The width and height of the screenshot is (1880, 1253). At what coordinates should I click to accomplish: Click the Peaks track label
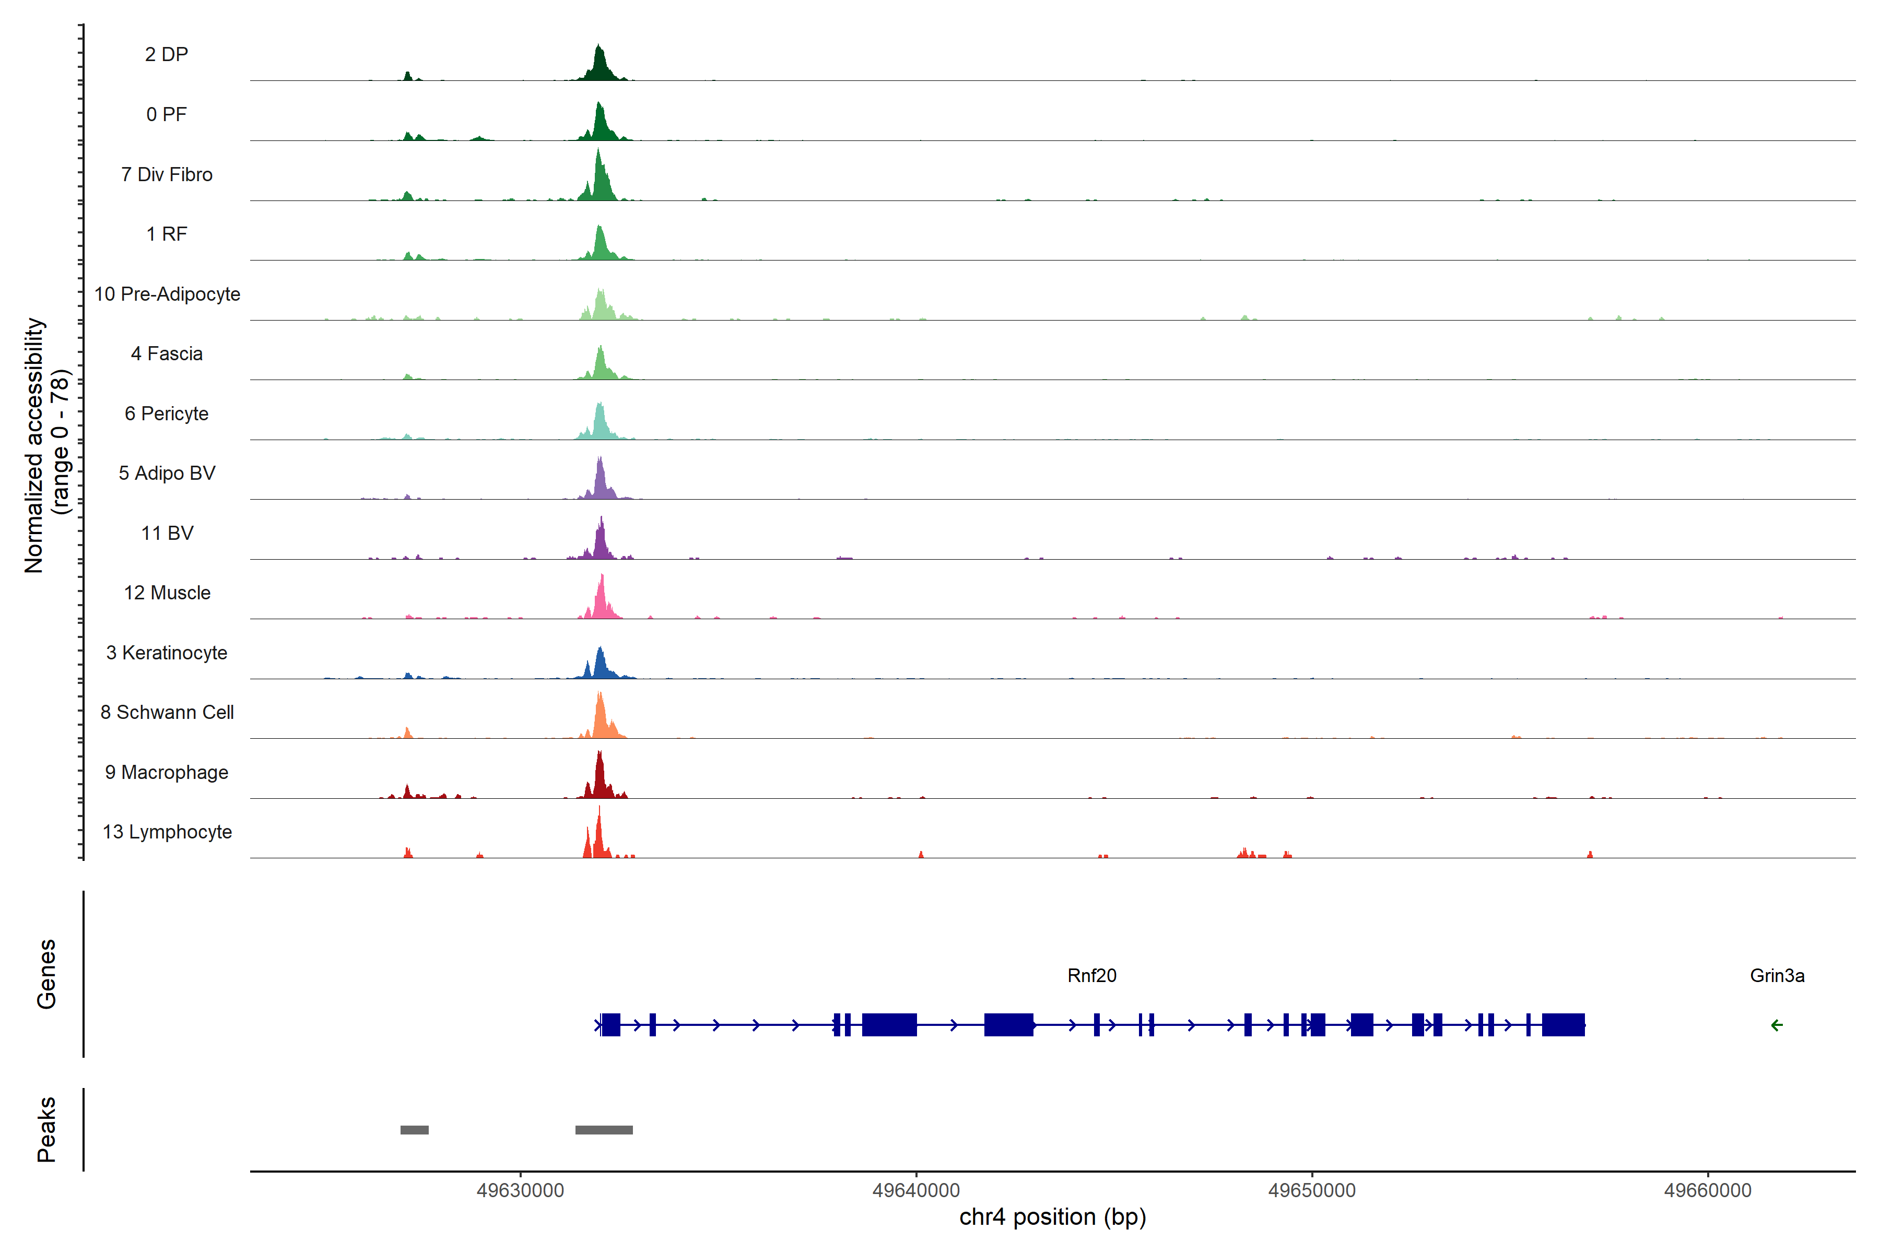[46, 1129]
